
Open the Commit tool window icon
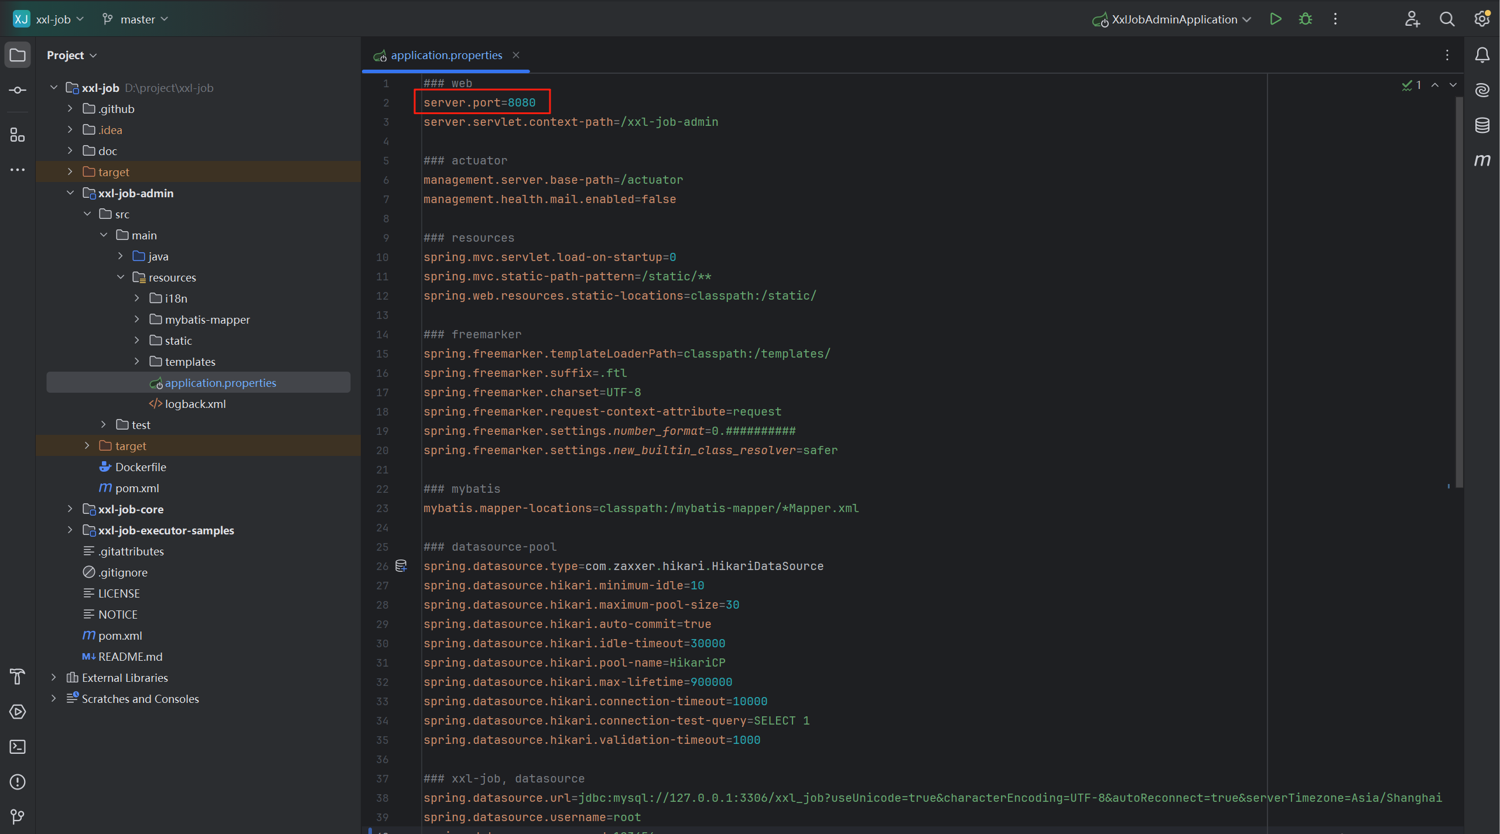(x=18, y=90)
